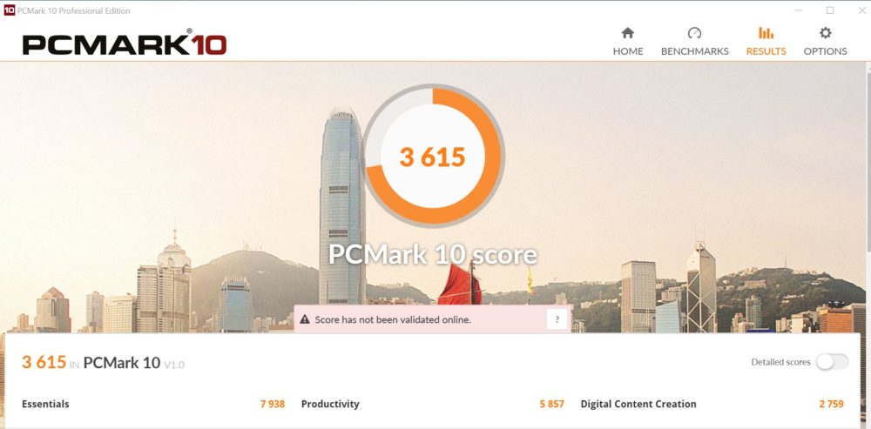The image size is (871, 429).
Task: Click the Essentials score row
Action: (x=153, y=404)
